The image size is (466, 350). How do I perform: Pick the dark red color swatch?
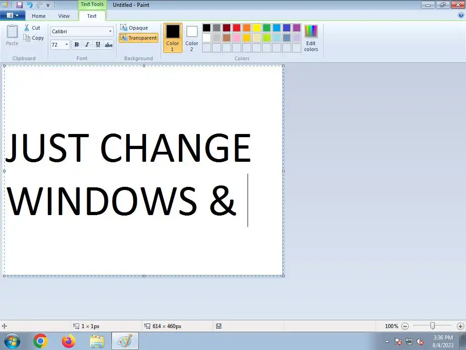pos(227,28)
